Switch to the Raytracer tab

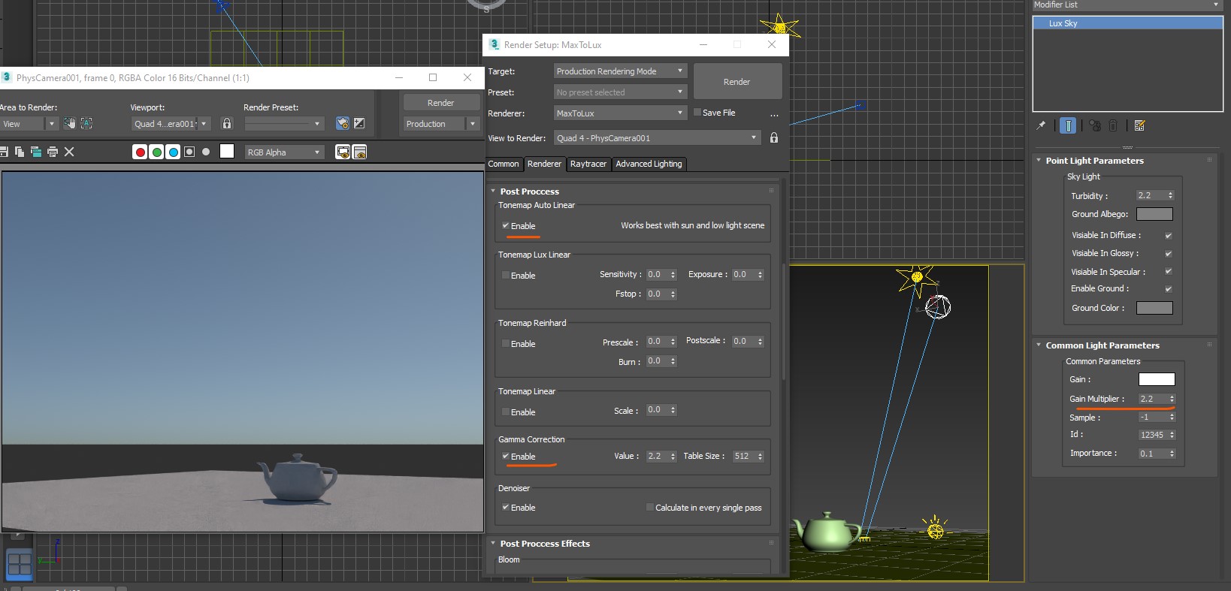(x=588, y=164)
